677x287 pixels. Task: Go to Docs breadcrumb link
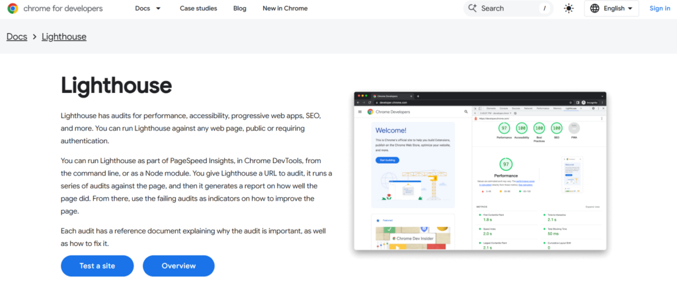(17, 37)
